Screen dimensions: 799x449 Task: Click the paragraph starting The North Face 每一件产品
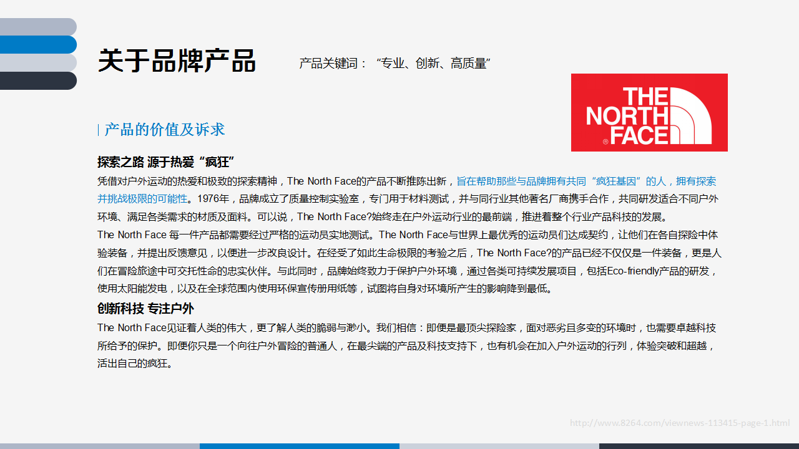tap(409, 262)
